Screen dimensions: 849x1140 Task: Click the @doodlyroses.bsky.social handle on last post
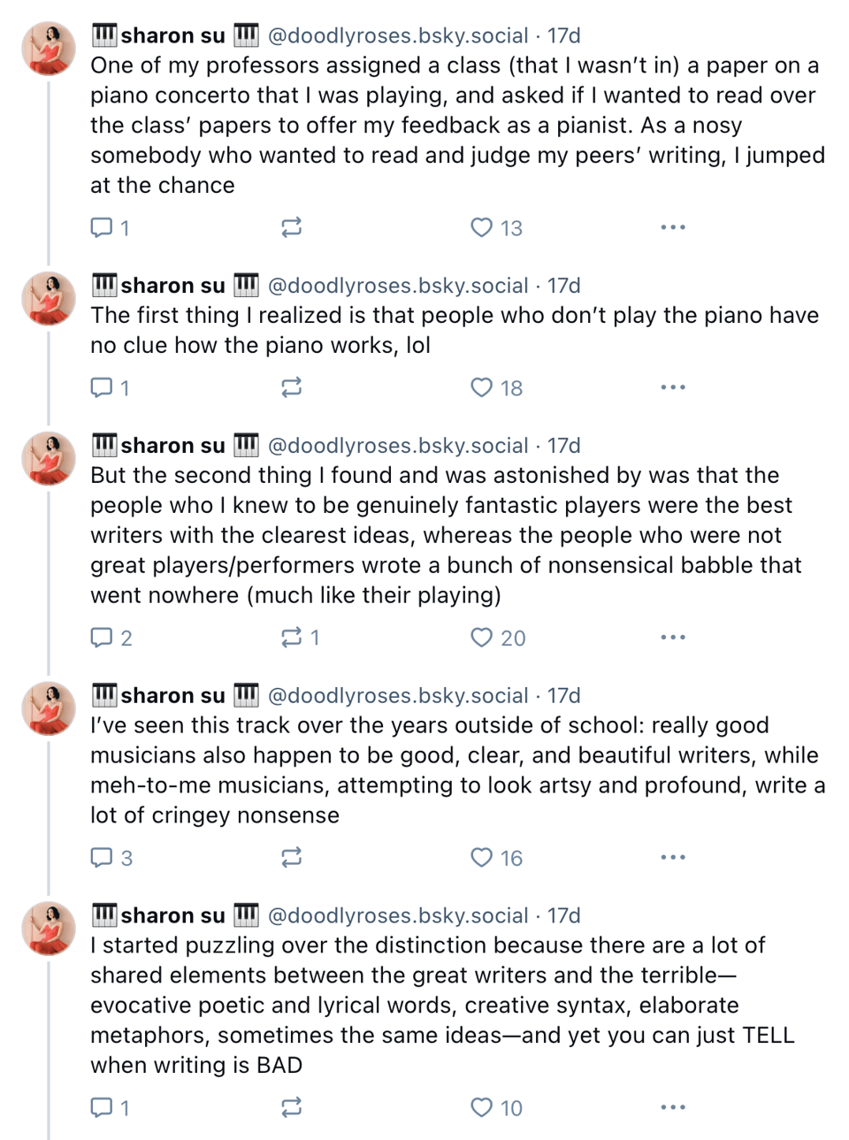coord(398,915)
